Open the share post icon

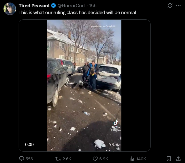tap(178, 159)
